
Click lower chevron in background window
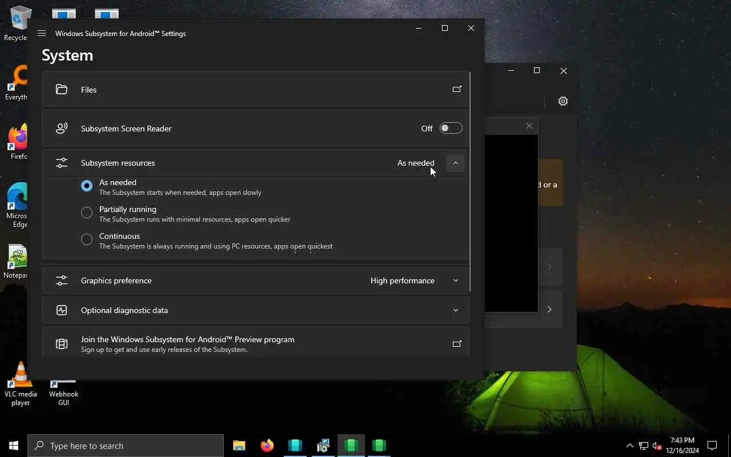[549, 310]
